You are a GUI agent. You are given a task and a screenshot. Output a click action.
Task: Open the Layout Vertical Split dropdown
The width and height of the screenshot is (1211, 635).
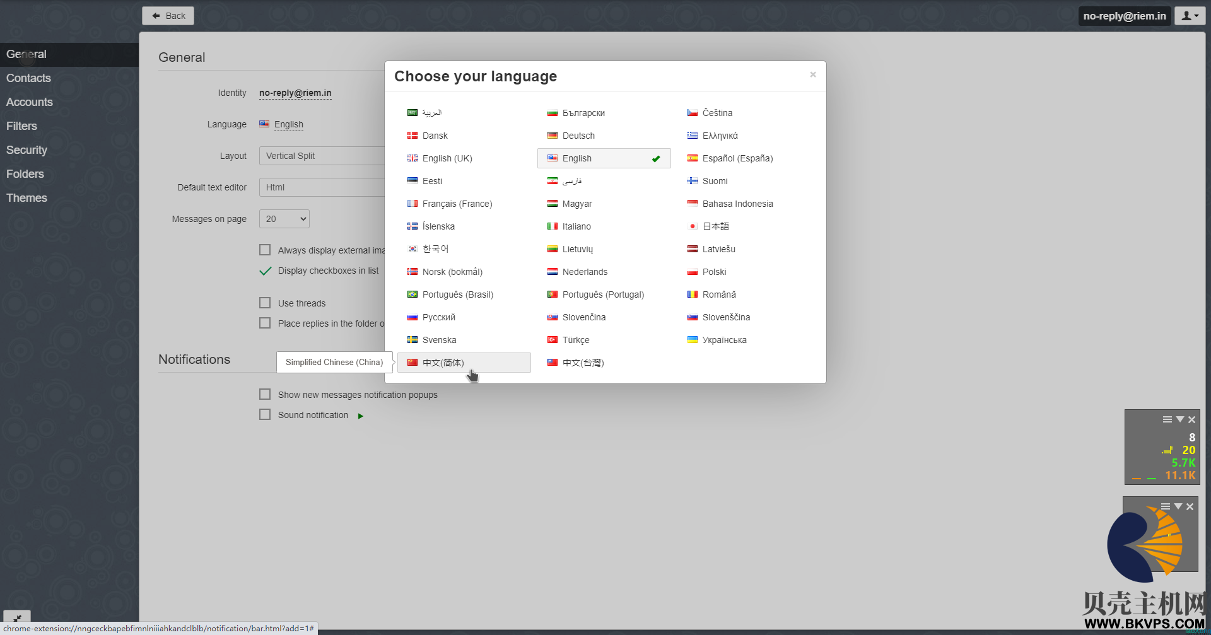pyautogui.click(x=322, y=156)
